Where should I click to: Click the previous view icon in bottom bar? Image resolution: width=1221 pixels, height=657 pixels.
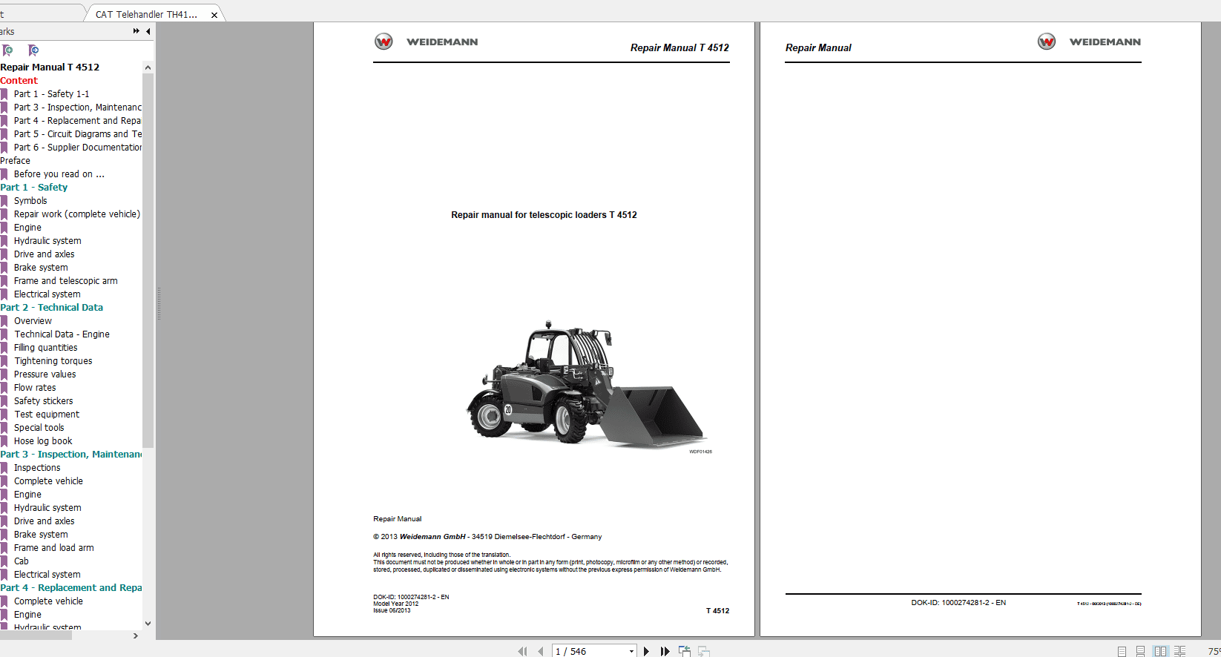(x=685, y=651)
